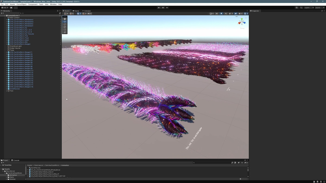
Task: Select the Hand view tool
Action: point(65,19)
